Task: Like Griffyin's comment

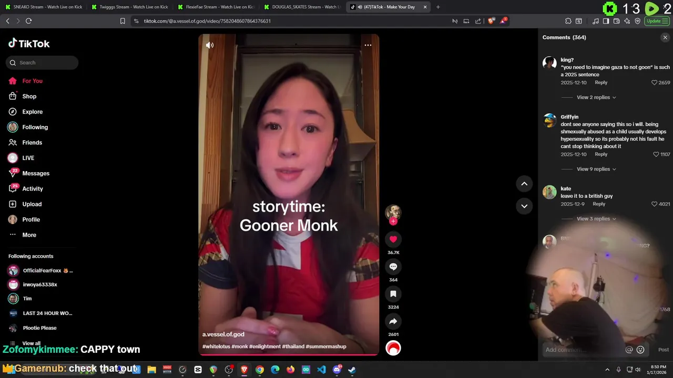Action: point(656,154)
